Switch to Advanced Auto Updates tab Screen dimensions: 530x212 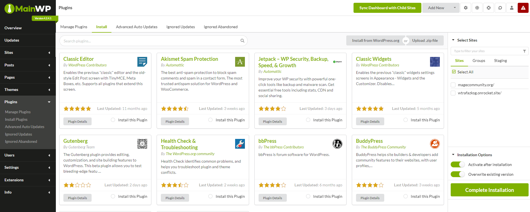click(x=137, y=27)
